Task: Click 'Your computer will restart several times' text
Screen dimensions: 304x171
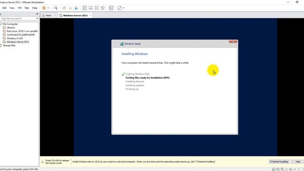Action: (x=155, y=63)
